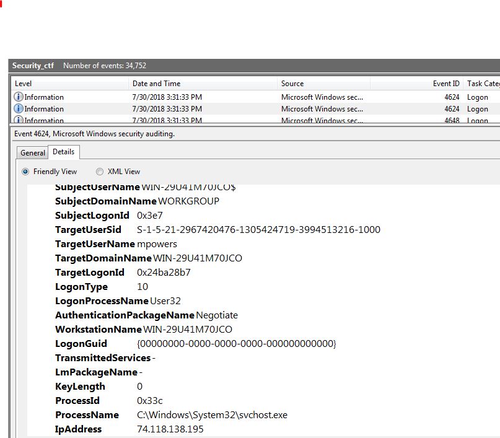Click the TargetLogonId value 0x24ba28b7
This screenshot has width=500, height=438.
pyautogui.click(x=164, y=273)
